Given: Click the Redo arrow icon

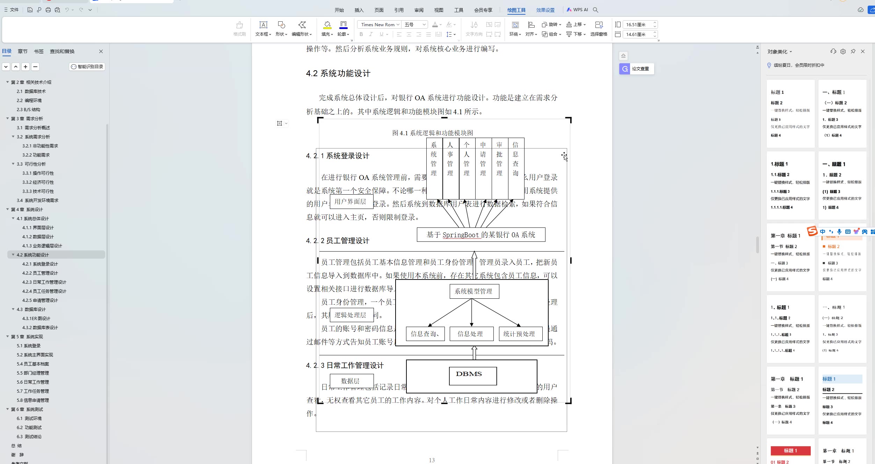Looking at the screenshot, I should tap(81, 10).
